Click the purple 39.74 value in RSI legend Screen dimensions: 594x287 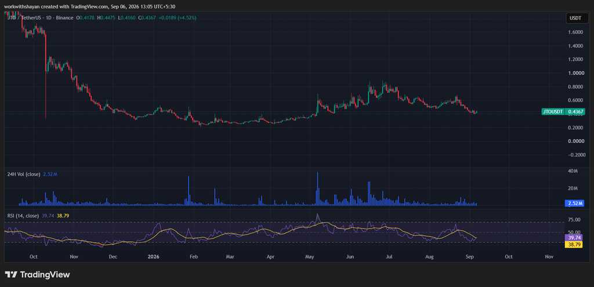[48, 216]
